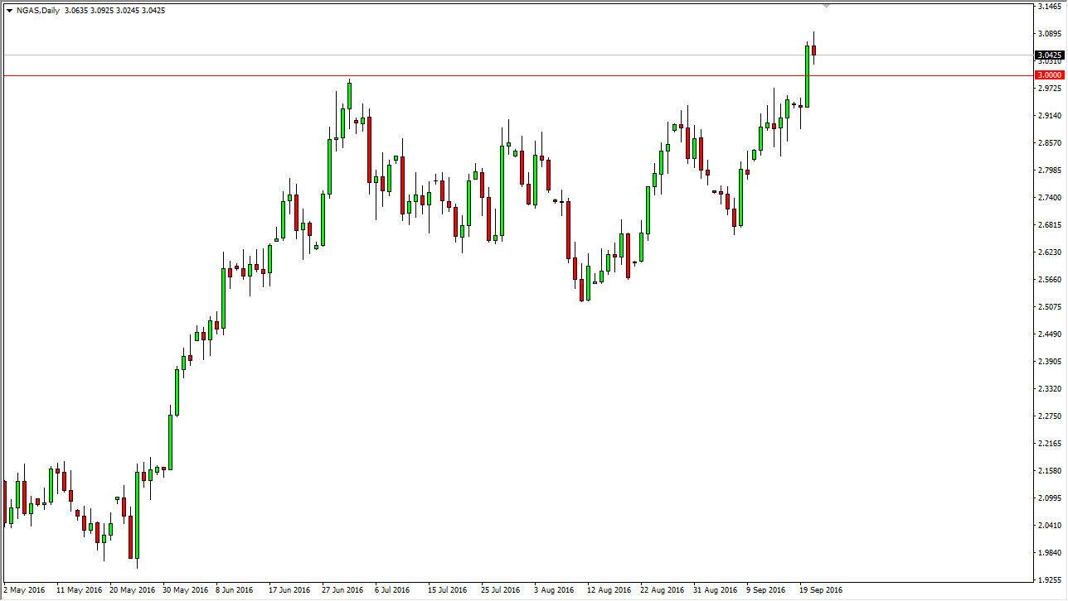Click the high value 3.0925 in the header
Viewport: 1068px width, 601px height.
[x=104, y=11]
